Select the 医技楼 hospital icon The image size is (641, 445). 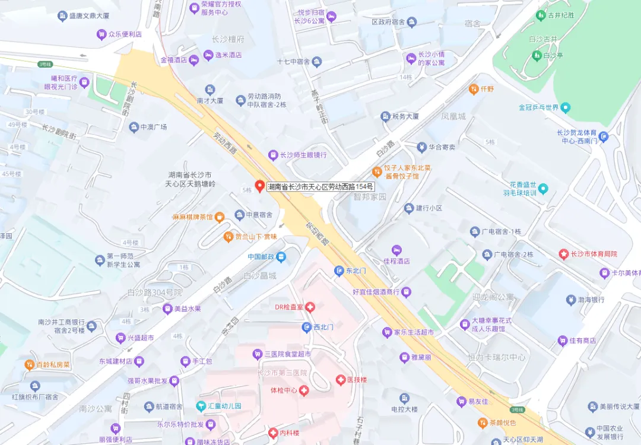[340, 380]
